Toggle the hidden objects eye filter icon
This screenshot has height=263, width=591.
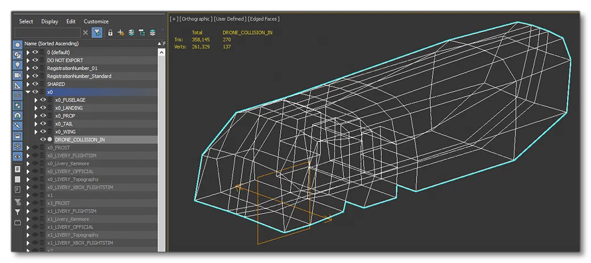pyautogui.click(x=18, y=156)
